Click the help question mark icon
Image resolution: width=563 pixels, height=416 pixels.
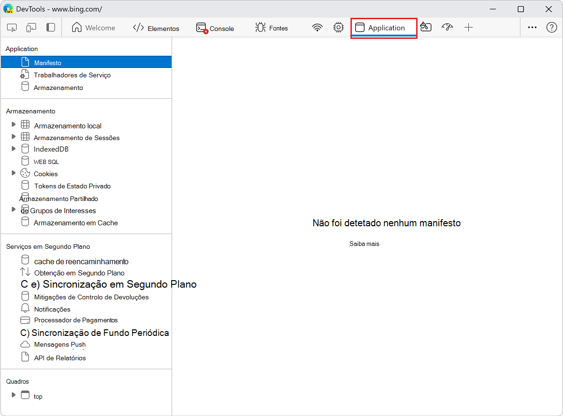point(552,27)
